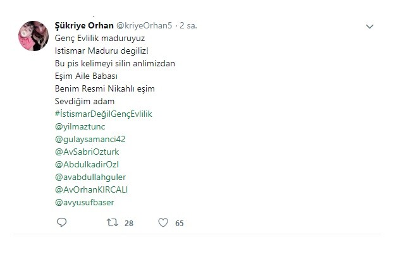Open the #İstismarDeğilGençEvlilik hashtag

click(x=103, y=114)
